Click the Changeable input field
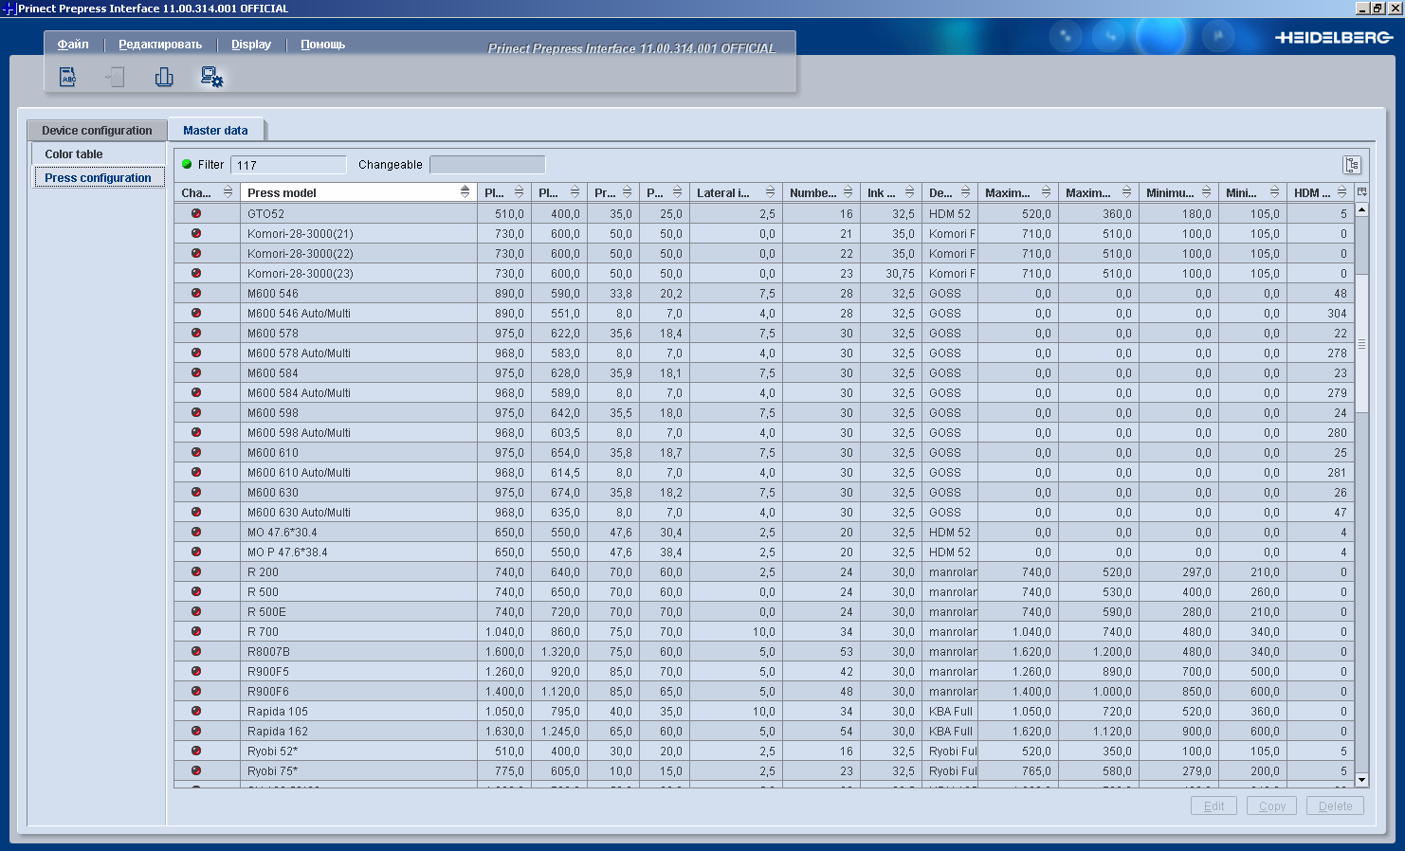 coord(487,165)
